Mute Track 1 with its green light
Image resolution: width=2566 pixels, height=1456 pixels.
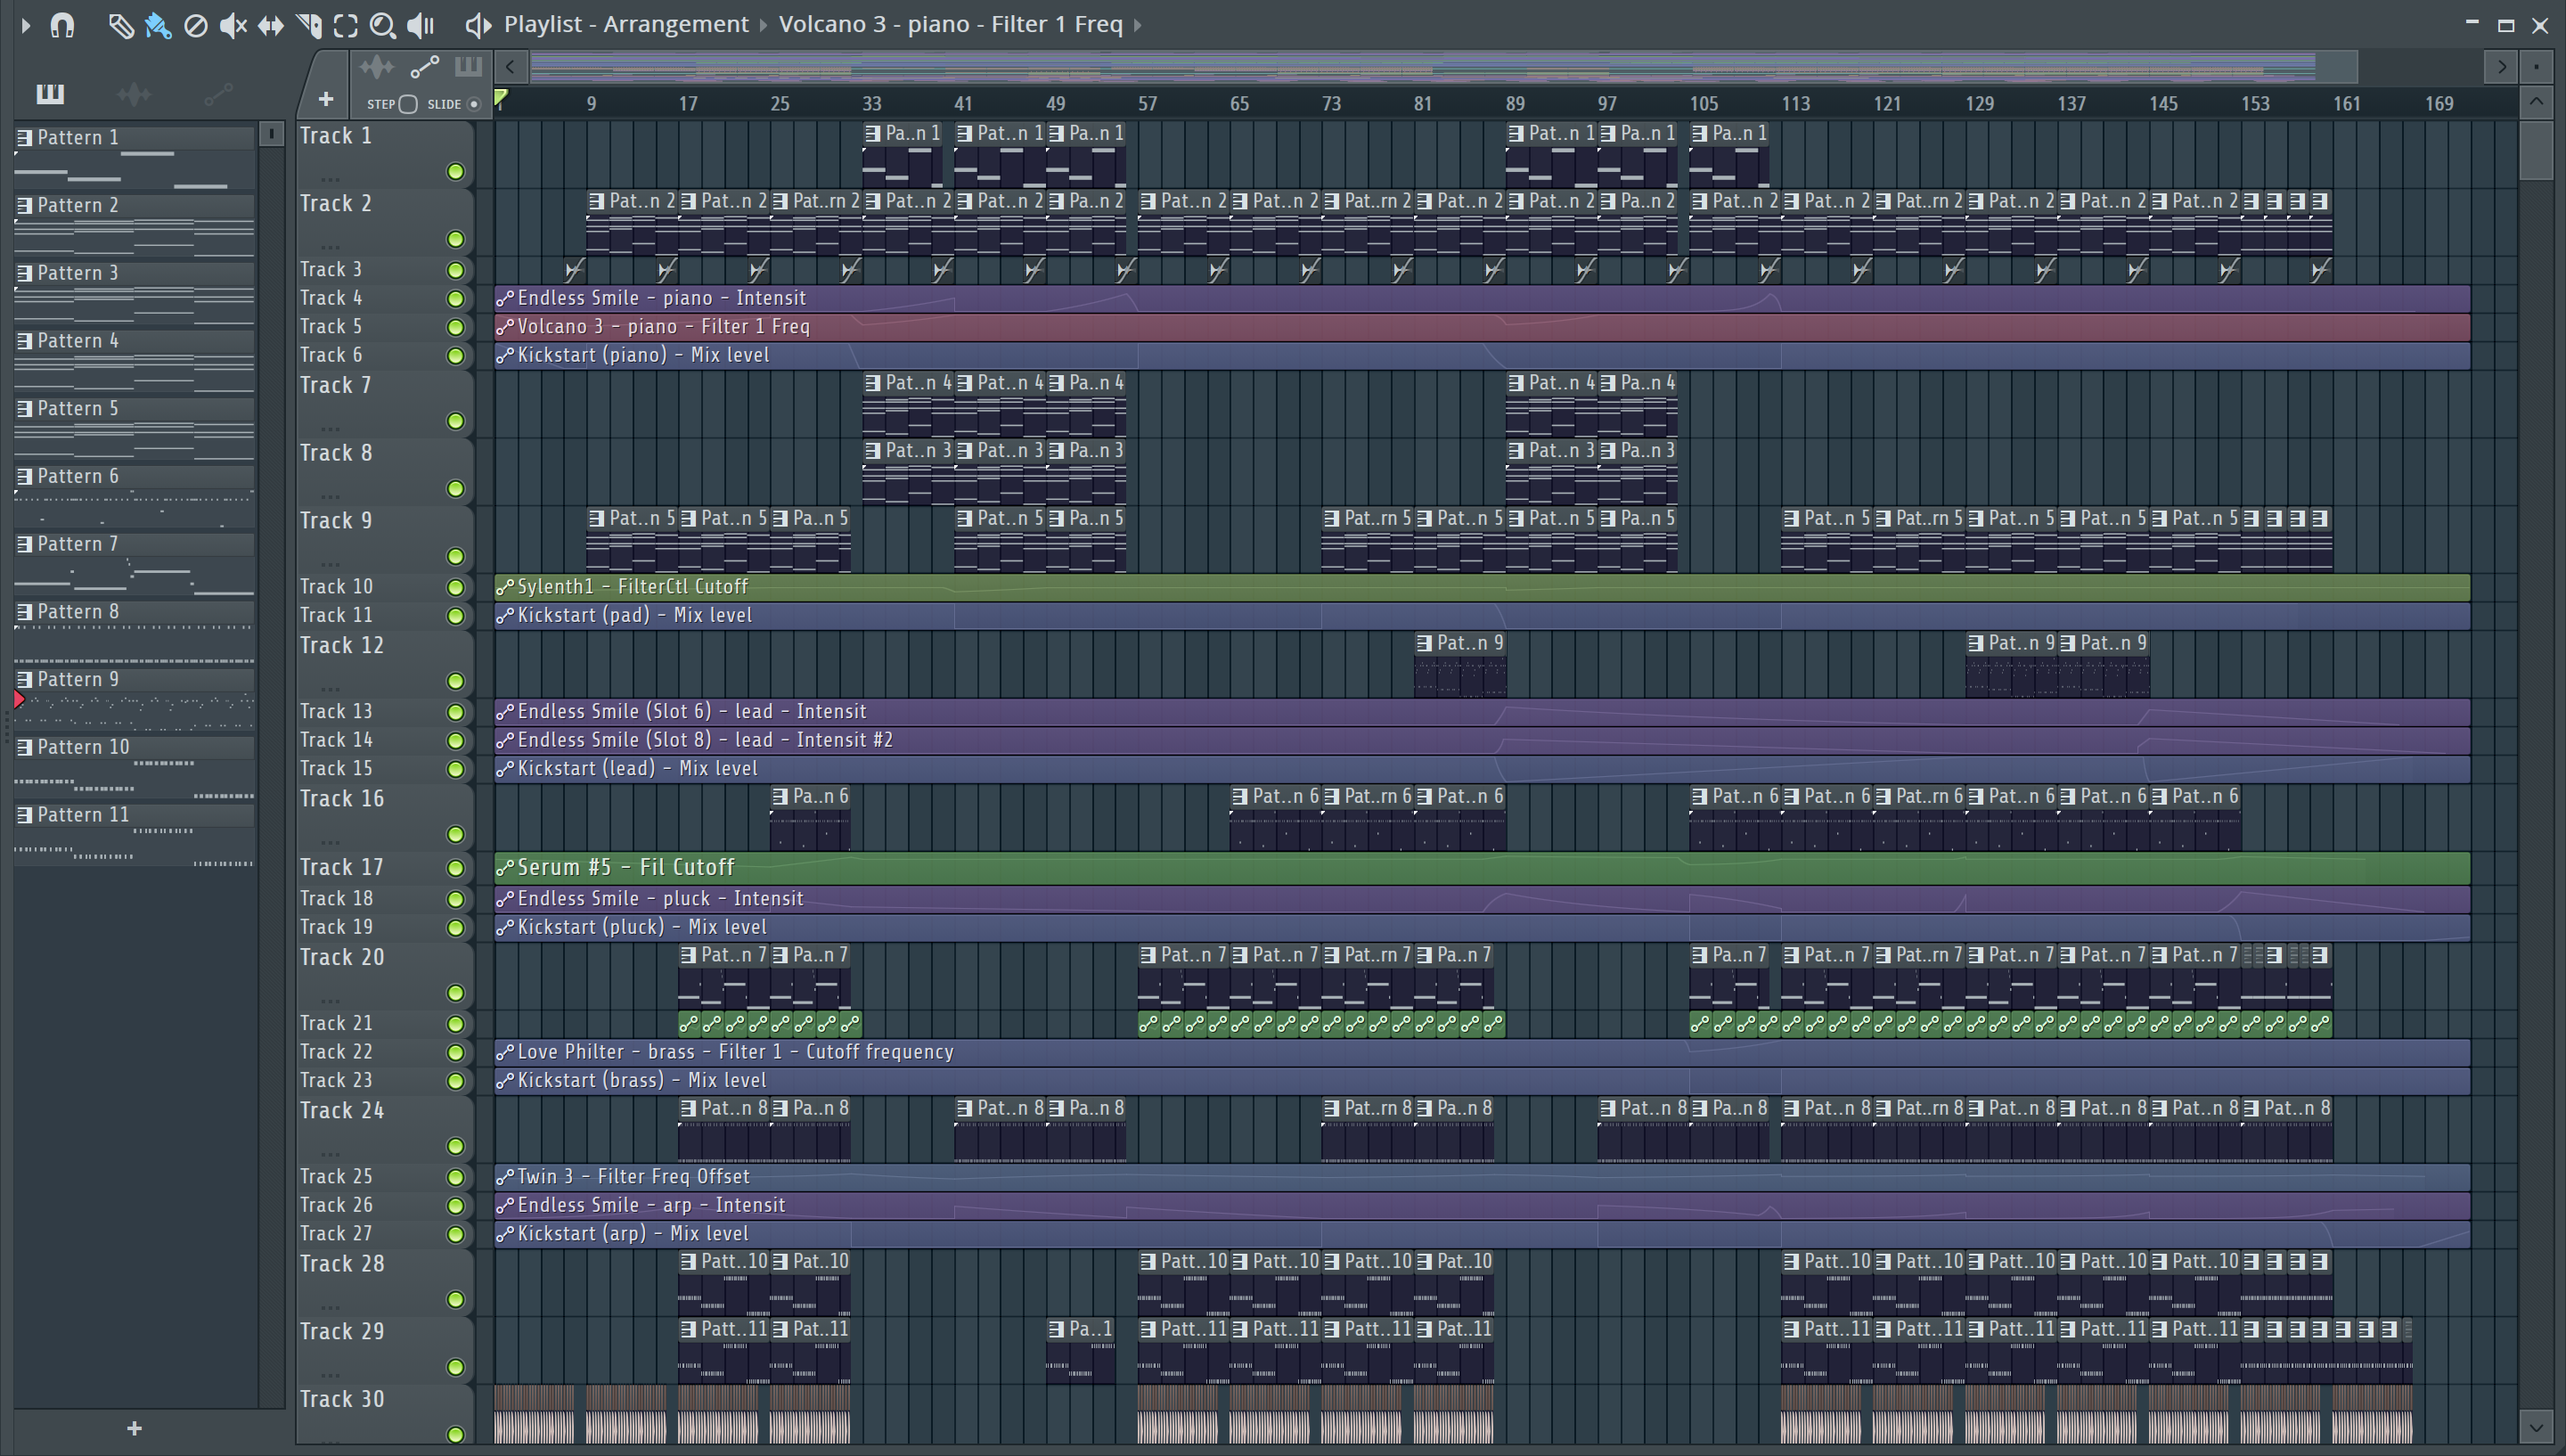click(456, 172)
